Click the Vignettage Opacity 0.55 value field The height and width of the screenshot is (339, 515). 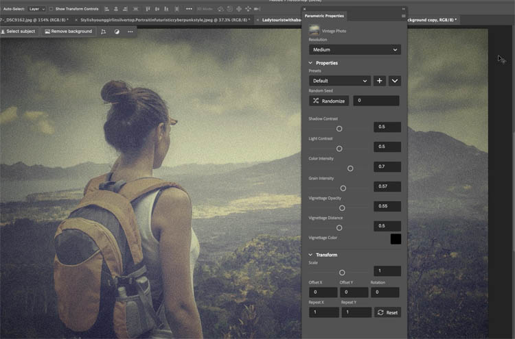tap(387, 206)
